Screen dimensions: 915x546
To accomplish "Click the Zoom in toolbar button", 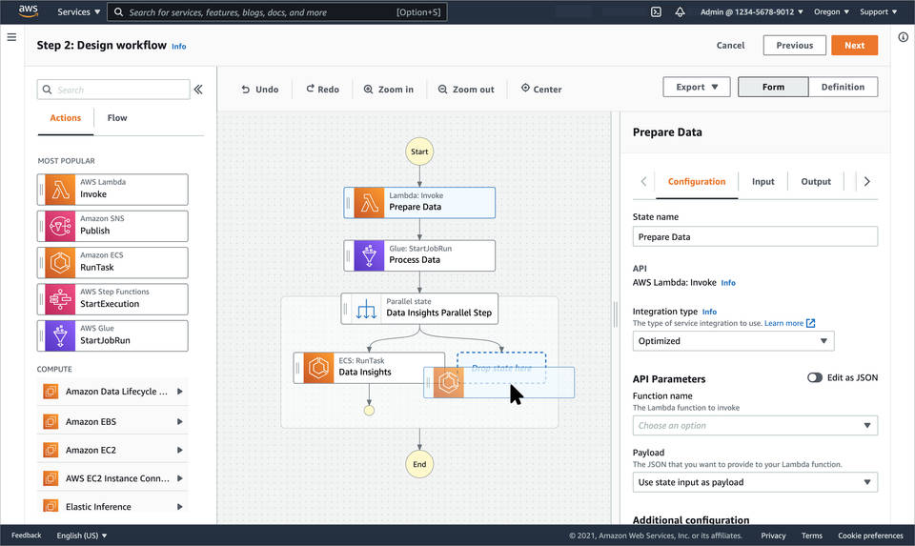I will coord(388,90).
